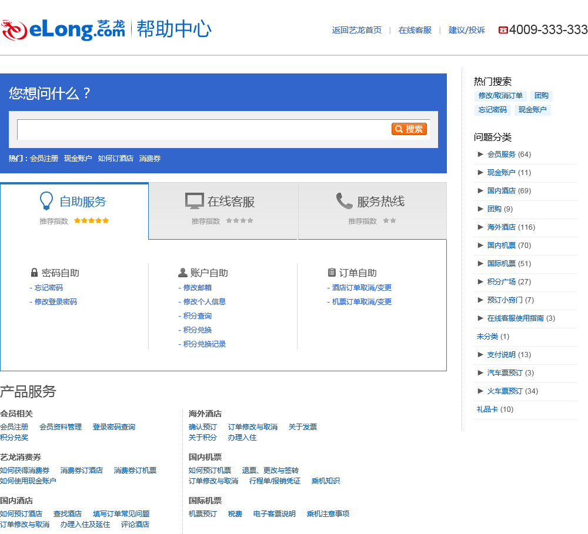This screenshot has width=588, height=534.
Task: Open 电子客票说明 under 国际机票
Action: click(274, 514)
